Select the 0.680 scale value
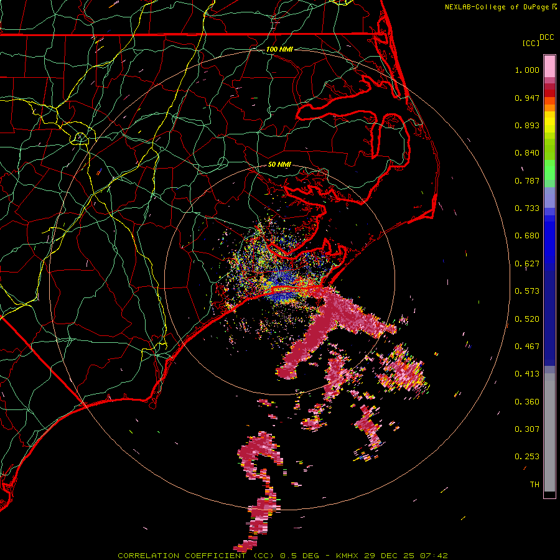The height and width of the screenshot is (560, 560). [x=527, y=236]
